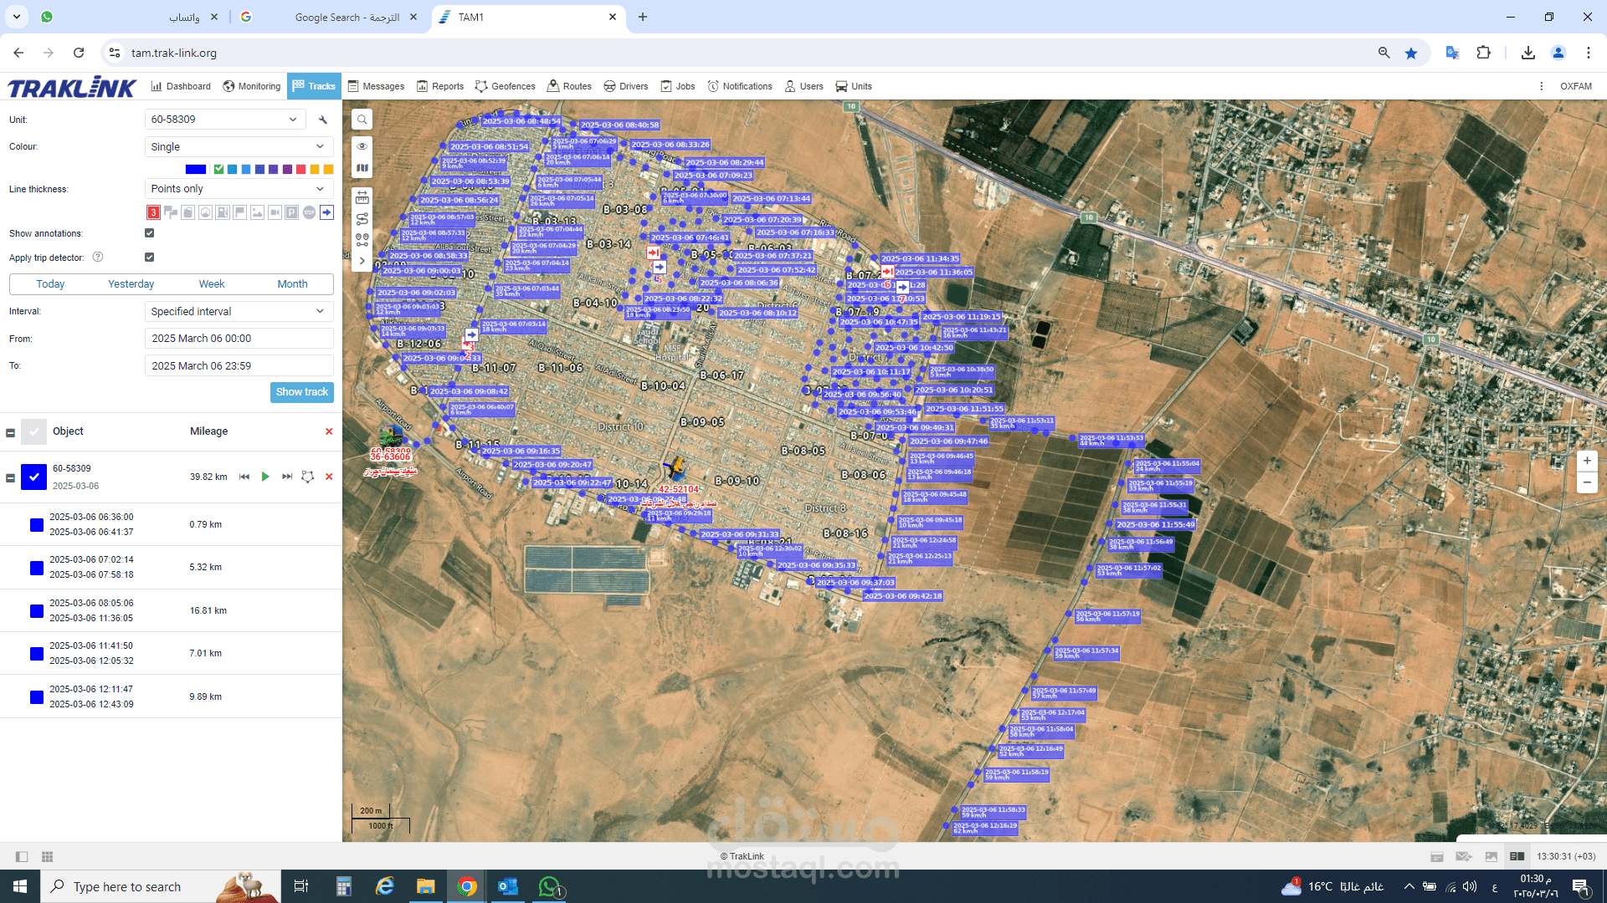Toggle the direction arrow marker icon
Viewport: 1607px width, 903px height.
coord(326,212)
